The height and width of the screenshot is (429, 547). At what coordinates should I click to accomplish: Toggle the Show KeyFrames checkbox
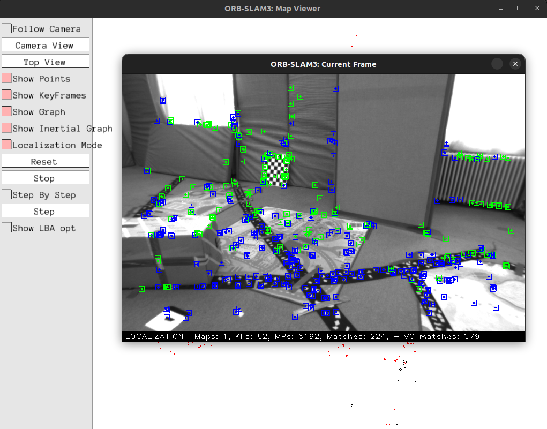pyautogui.click(x=6, y=95)
